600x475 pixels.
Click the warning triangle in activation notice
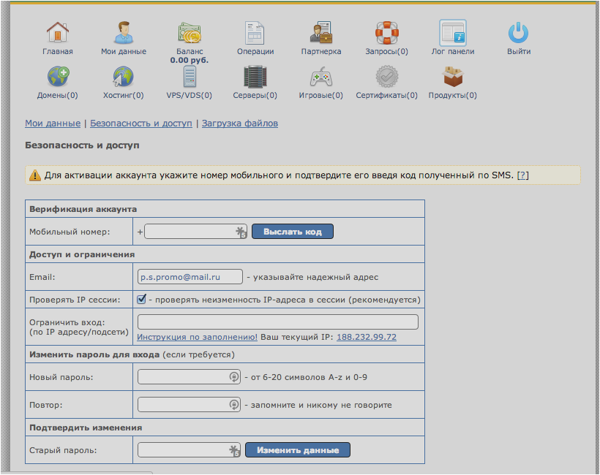35,175
